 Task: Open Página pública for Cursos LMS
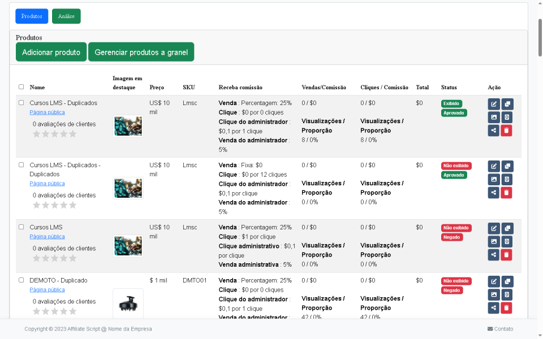coord(47,236)
